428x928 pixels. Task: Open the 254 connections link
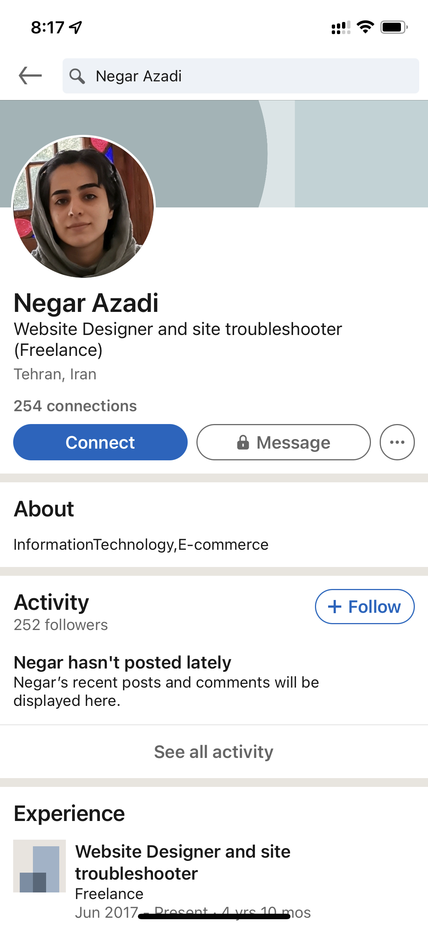[75, 406]
